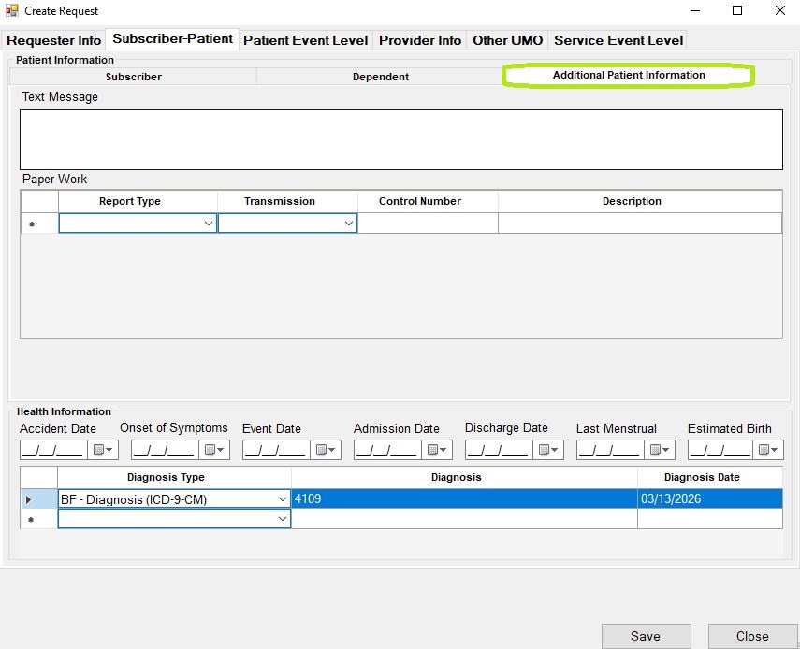Open the Event Date calendar picker

(326, 450)
